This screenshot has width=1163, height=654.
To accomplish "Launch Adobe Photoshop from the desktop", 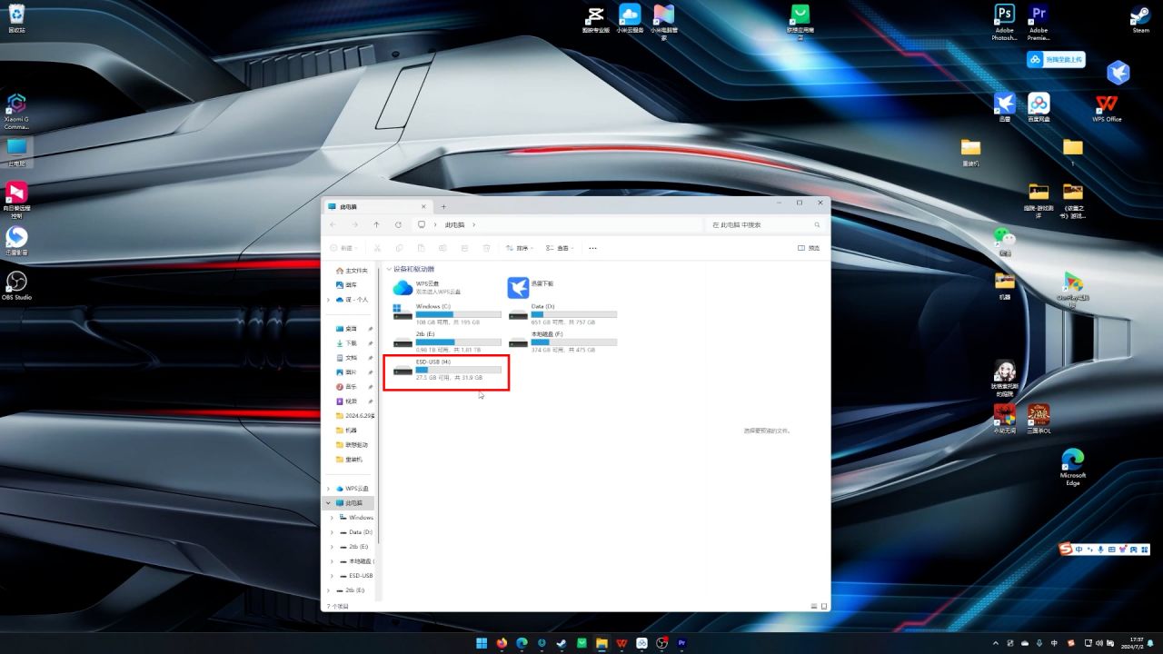I will click(1004, 23).
